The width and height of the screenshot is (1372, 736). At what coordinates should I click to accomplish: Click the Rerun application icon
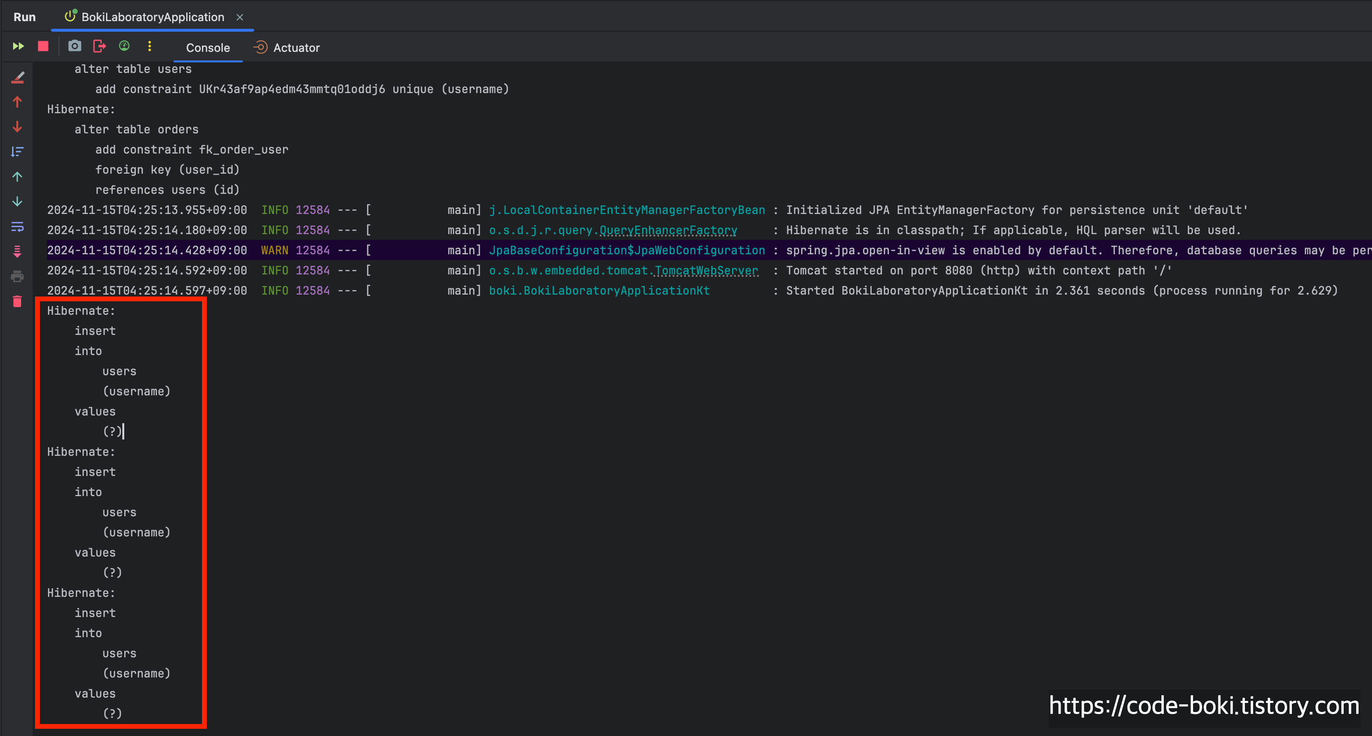click(x=18, y=47)
